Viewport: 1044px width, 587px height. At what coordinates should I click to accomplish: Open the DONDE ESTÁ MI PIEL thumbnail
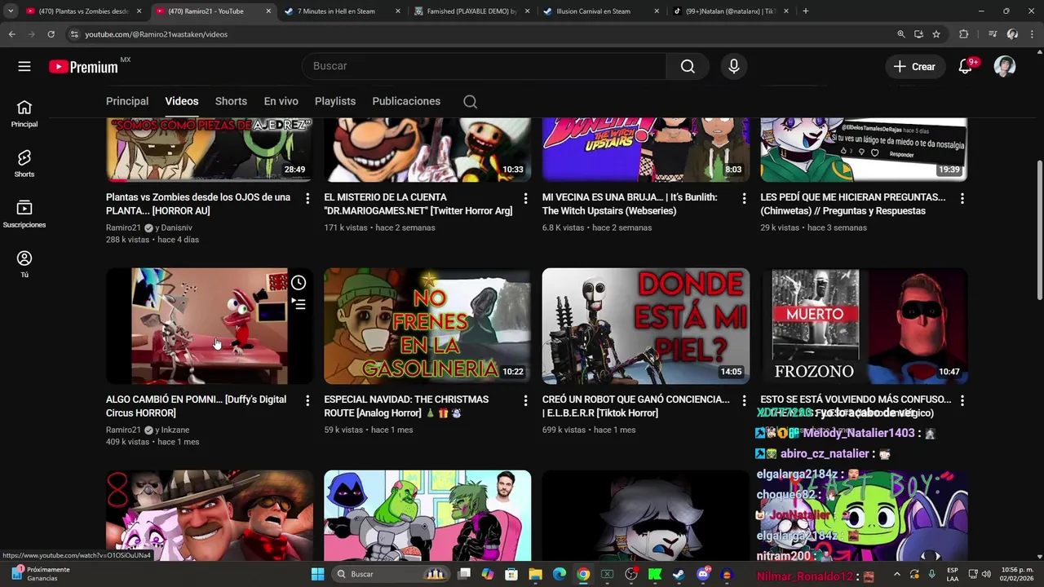(x=646, y=326)
